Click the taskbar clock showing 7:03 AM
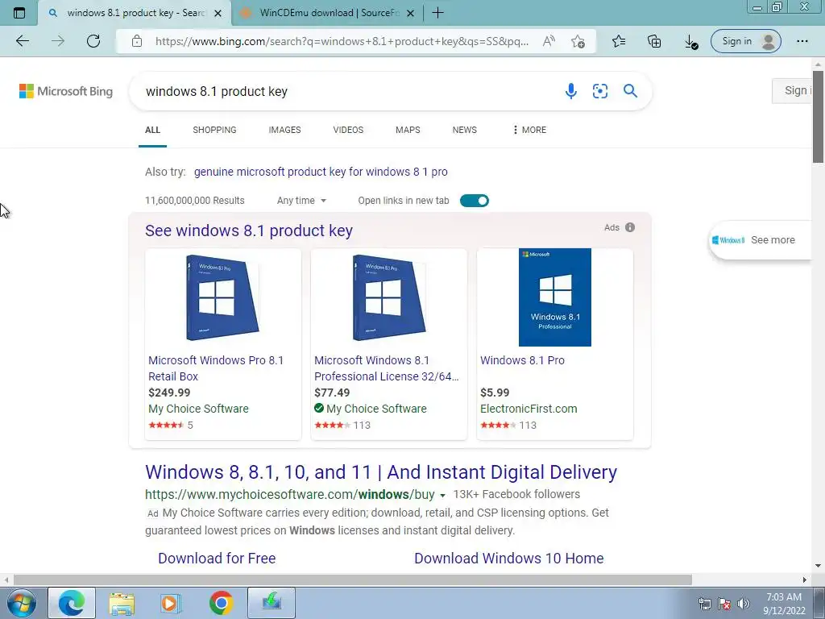 (784, 604)
